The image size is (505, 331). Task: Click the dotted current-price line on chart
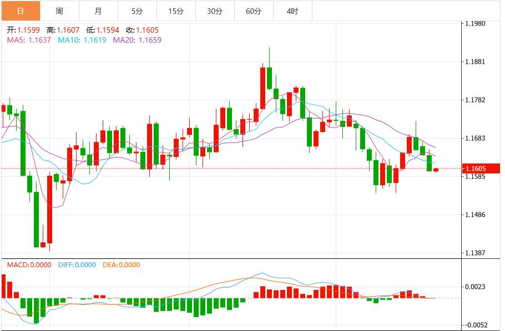pos(222,169)
